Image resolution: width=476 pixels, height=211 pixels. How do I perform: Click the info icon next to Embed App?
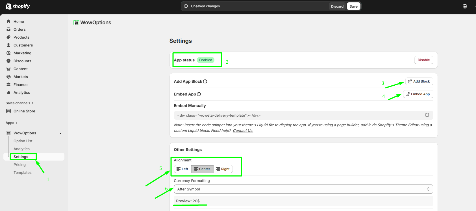[199, 94]
